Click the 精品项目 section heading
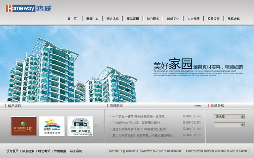 click(15, 106)
